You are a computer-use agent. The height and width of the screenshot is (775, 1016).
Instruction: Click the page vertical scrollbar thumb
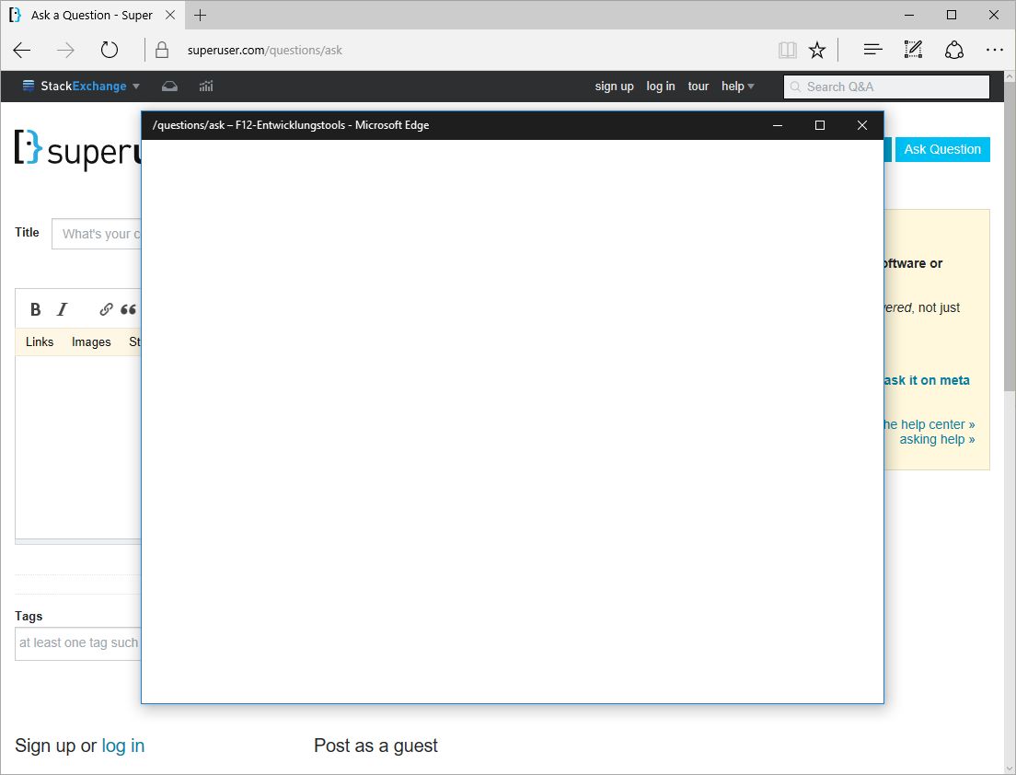point(1010,237)
